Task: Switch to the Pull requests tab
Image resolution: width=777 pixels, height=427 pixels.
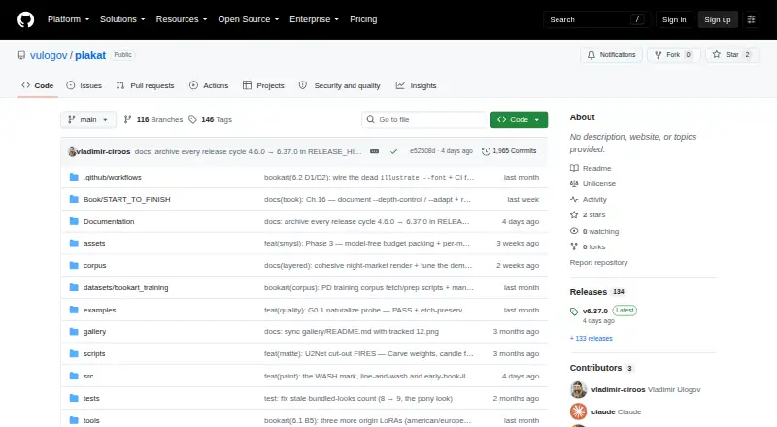Action: [x=145, y=85]
